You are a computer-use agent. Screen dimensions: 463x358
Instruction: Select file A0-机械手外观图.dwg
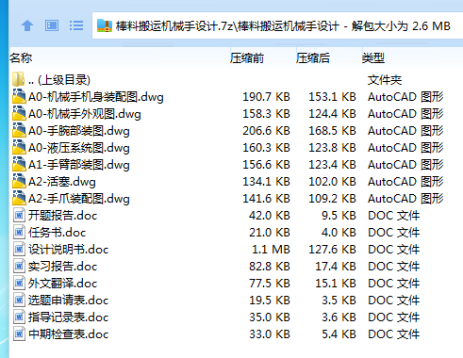(x=85, y=114)
